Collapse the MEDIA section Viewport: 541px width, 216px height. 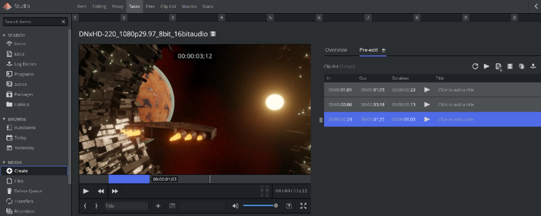[4, 162]
